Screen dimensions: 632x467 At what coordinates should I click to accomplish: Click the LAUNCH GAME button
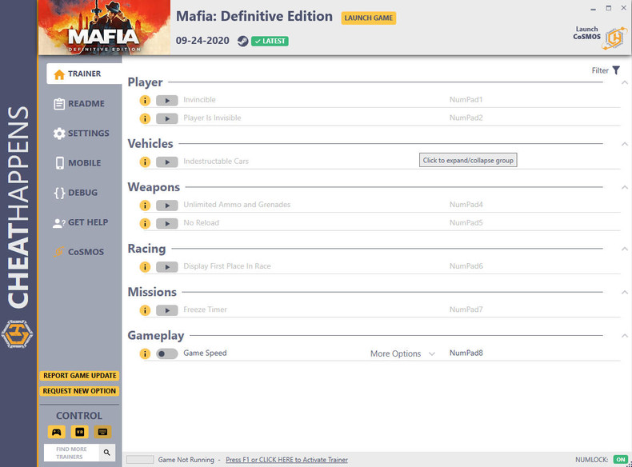pyautogui.click(x=368, y=18)
